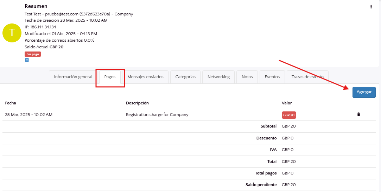Click the Valor column header
The image size is (381, 192).
coord(287,103)
